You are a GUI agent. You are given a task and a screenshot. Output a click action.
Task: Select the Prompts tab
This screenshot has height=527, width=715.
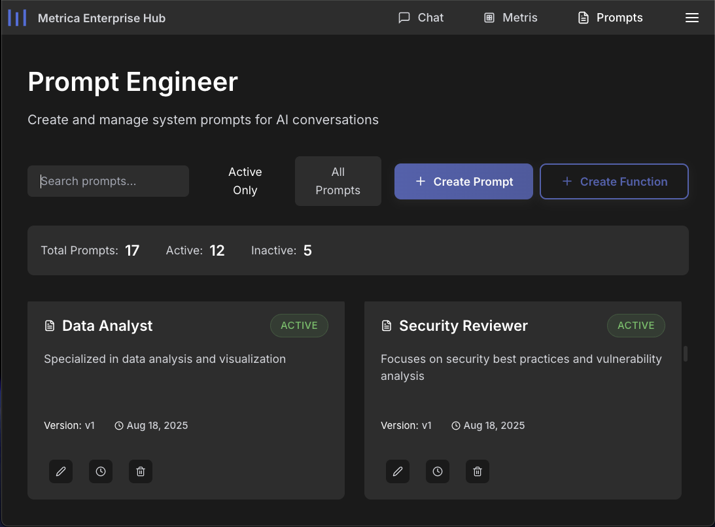click(610, 18)
